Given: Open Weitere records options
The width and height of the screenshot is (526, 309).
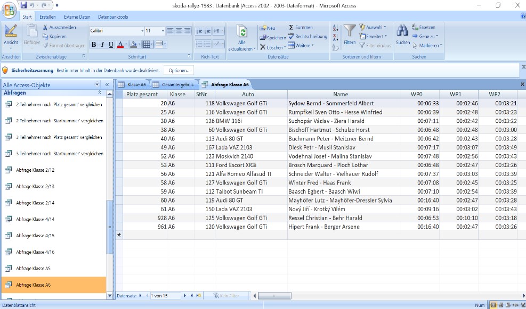Looking at the screenshot, I should 301,45.
